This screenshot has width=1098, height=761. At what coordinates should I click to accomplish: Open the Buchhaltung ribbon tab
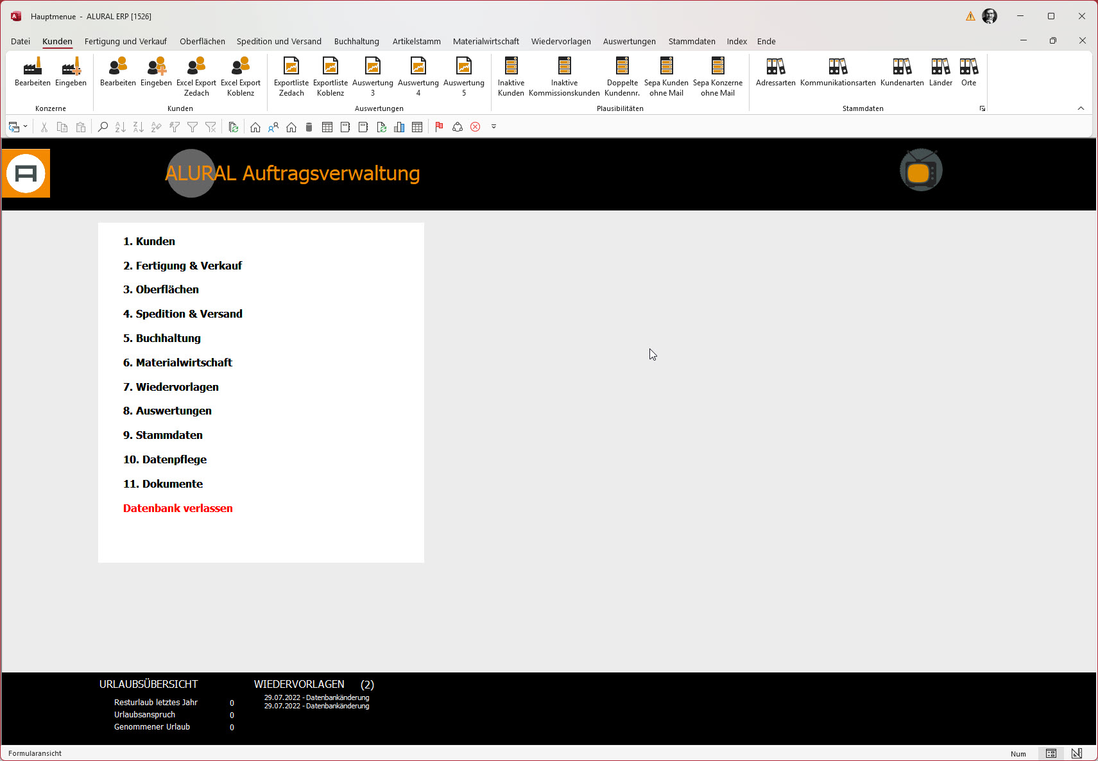(356, 41)
